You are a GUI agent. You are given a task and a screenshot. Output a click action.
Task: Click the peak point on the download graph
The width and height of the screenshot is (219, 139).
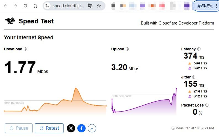click(75, 89)
